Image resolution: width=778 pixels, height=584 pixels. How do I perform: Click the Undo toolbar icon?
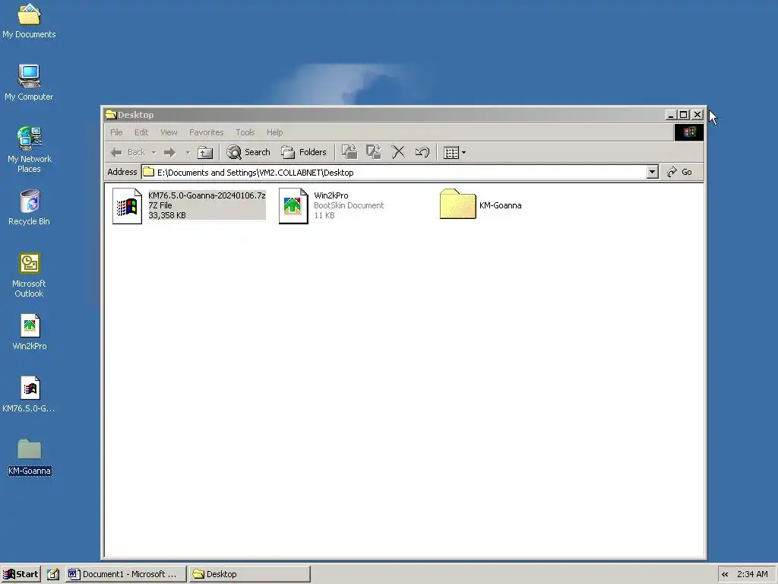click(422, 152)
